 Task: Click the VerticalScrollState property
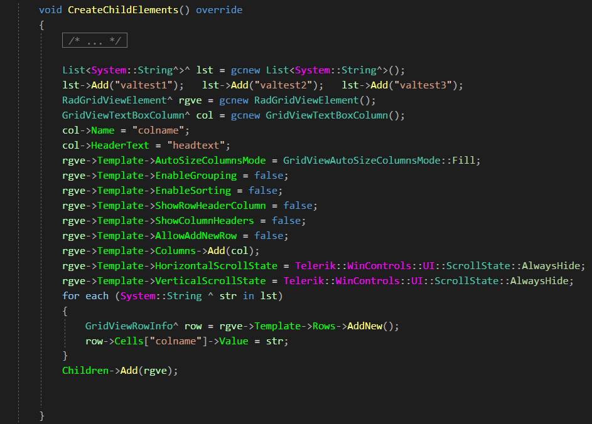[211, 281]
